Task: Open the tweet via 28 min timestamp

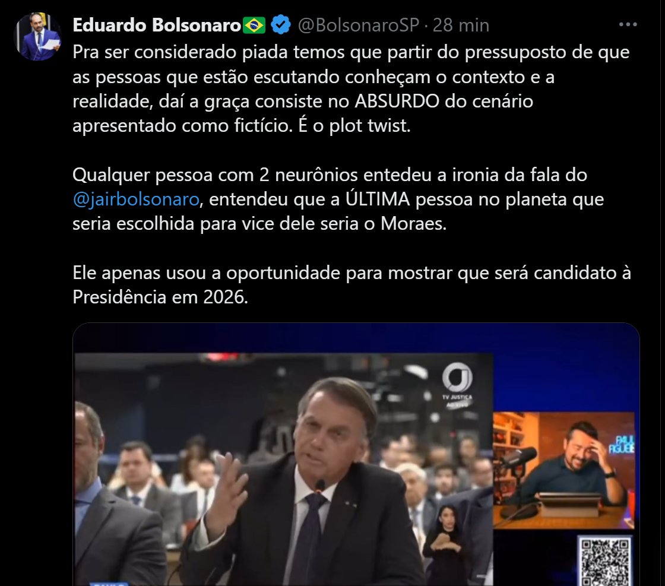Action: (461, 25)
